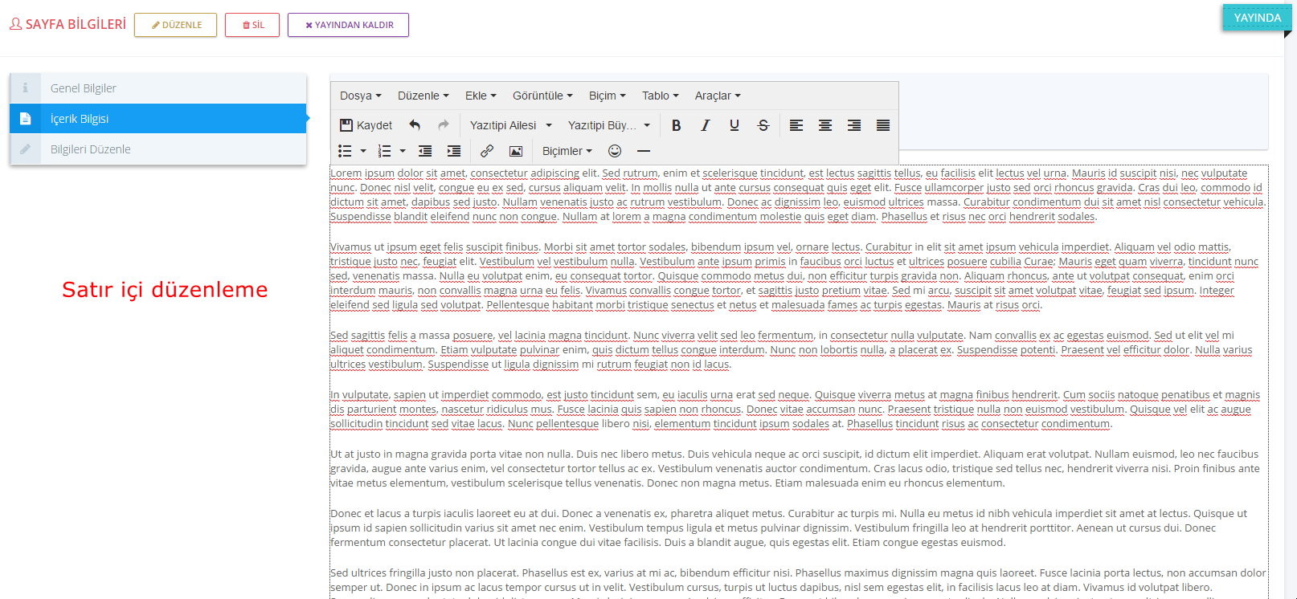1297x599 pixels.
Task: Open the emoticons picker
Action: (615, 151)
